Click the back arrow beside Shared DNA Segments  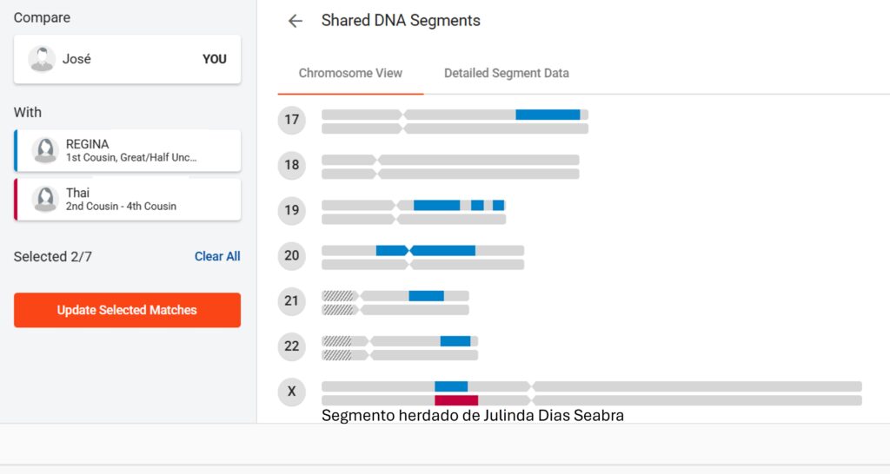[x=296, y=21]
